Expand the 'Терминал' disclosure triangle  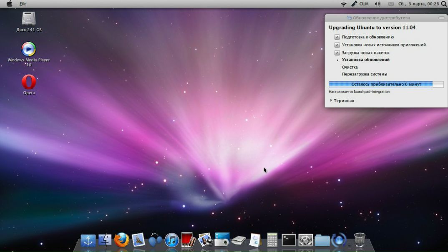(331, 101)
